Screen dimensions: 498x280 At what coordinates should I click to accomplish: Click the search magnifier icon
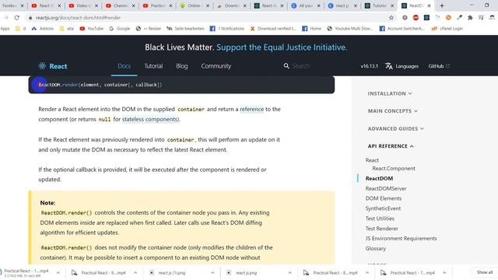(x=286, y=65)
